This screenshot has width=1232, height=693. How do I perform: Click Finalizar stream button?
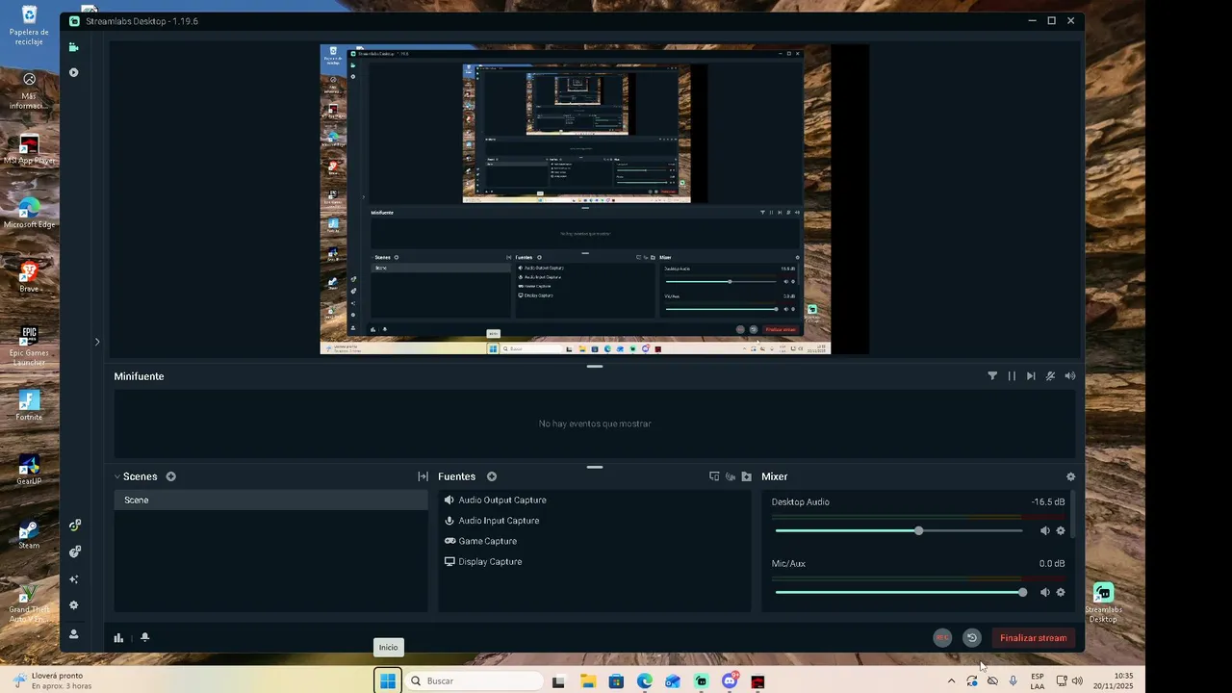(x=1033, y=637)
